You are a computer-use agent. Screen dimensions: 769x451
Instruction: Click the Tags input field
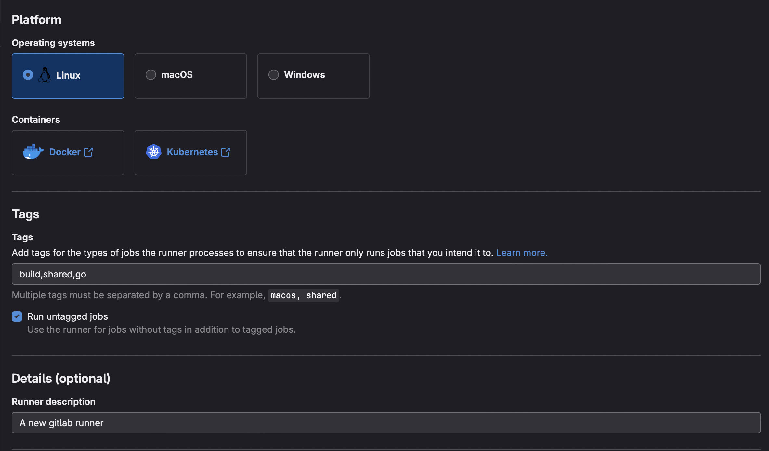386,274
